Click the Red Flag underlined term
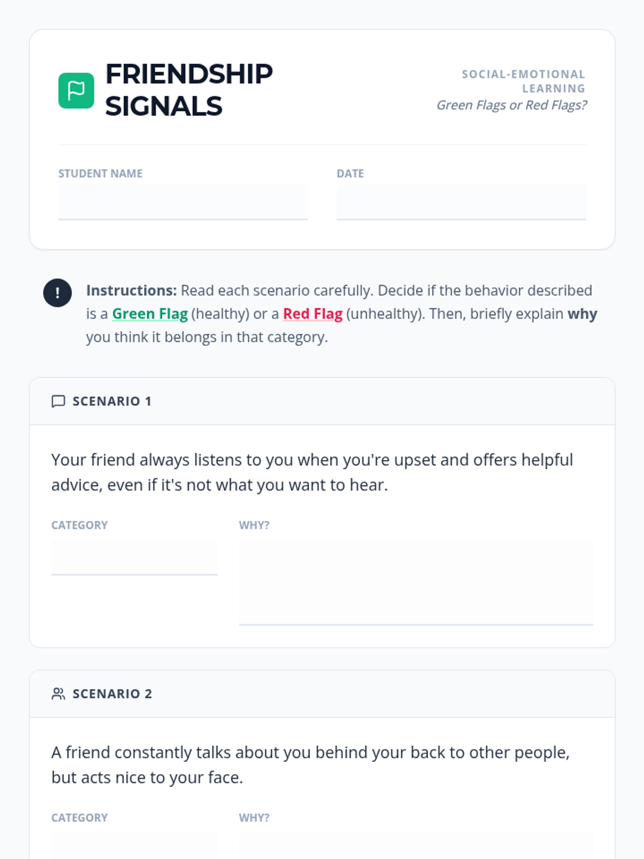The image size is (644, 859). coord(312,314)
